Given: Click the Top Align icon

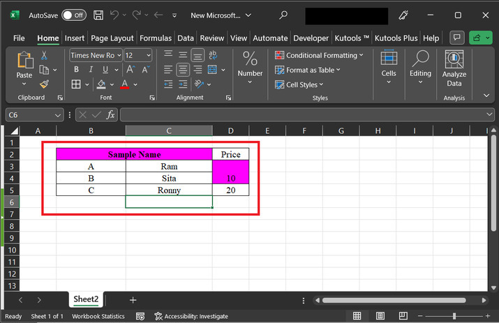Looking at the screenshot, I should coord(168,54).
